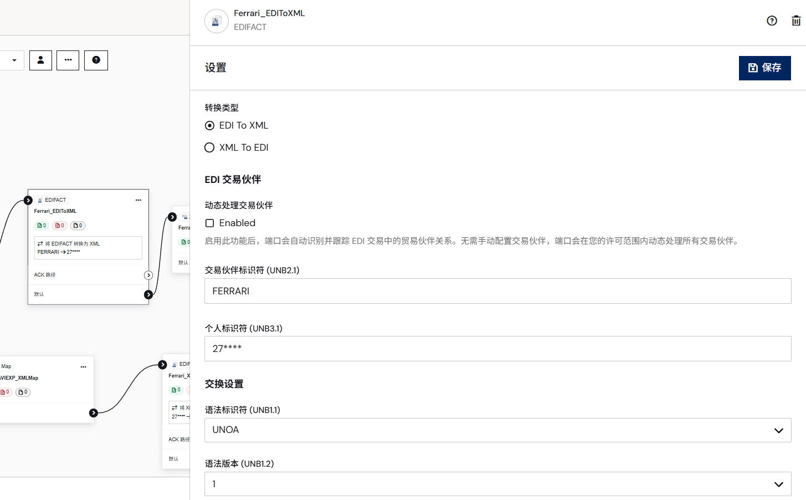The image size is (806, 500).
Task: Click the 设置 section heading
Action: [x=215, y=68]
